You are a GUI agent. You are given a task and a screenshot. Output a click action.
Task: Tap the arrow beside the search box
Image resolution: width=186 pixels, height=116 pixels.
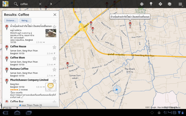point(51,4)
